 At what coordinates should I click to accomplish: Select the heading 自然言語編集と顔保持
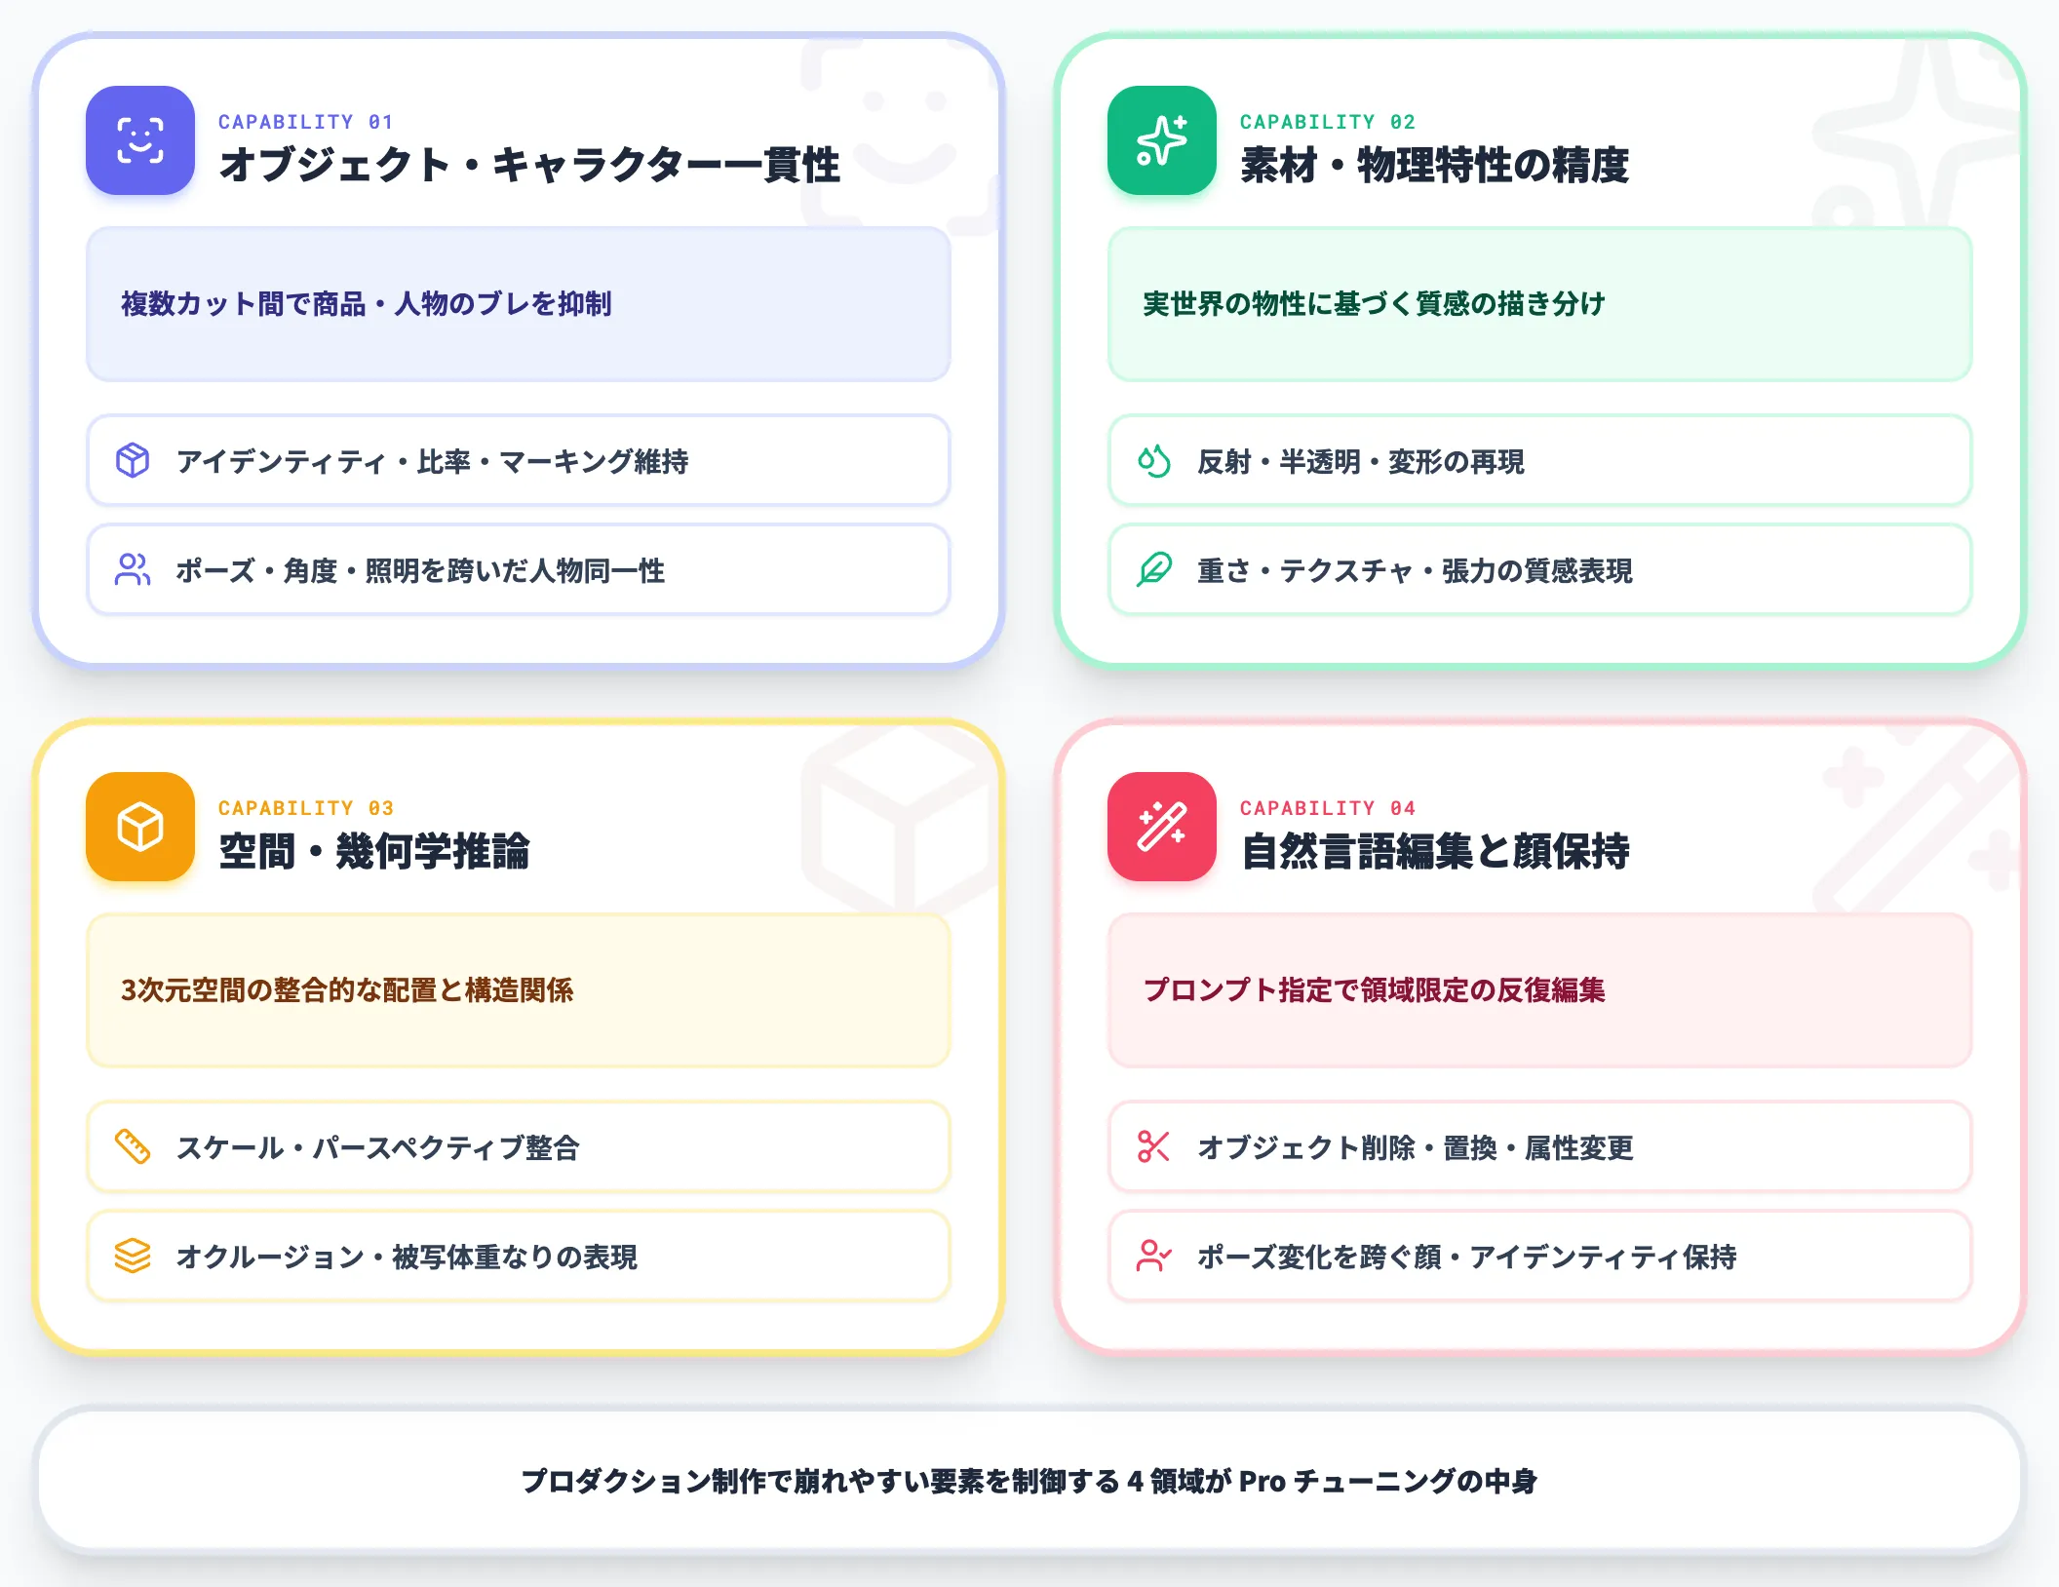(1434, 851)
